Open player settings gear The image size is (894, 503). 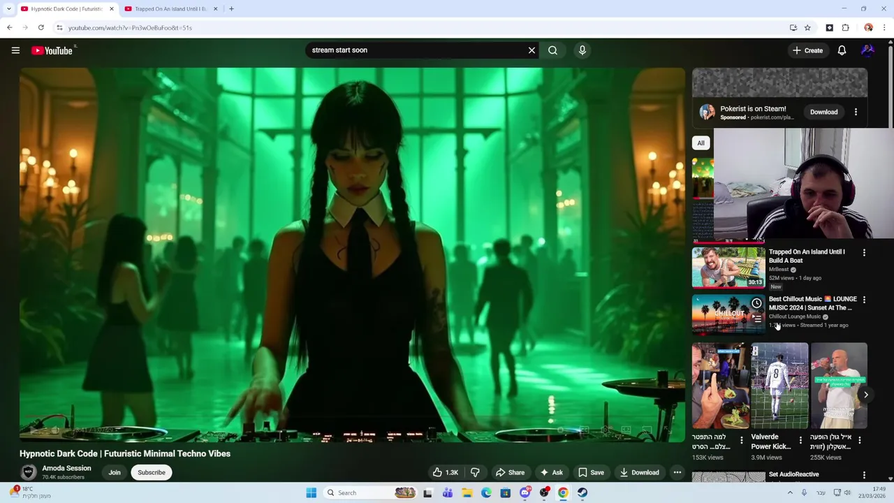[605, 430]
